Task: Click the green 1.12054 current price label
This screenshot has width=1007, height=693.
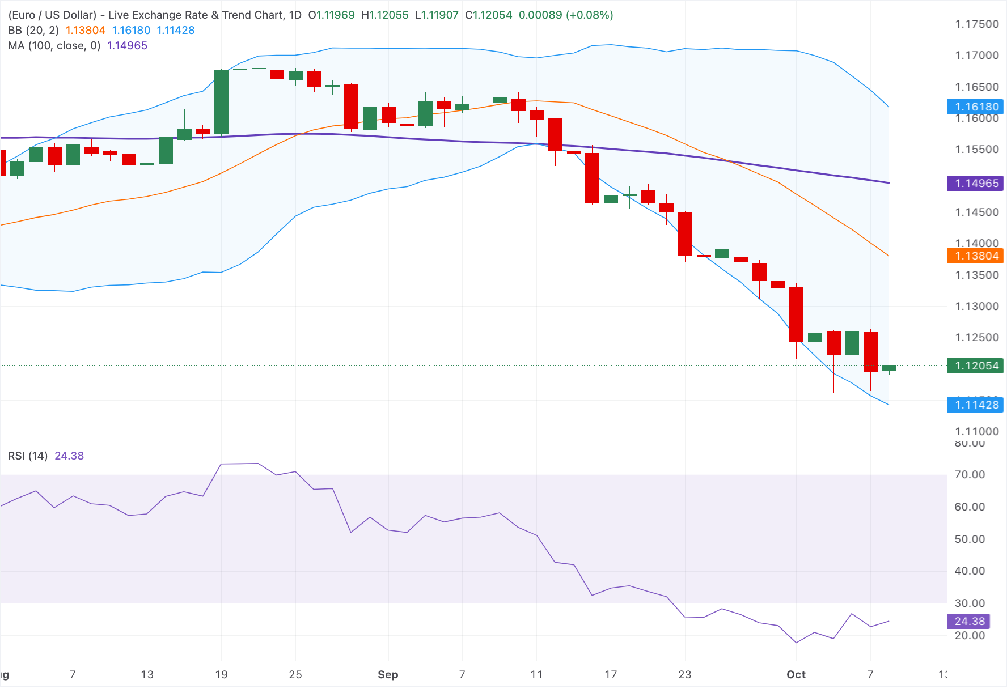Action: coord(976,366)
